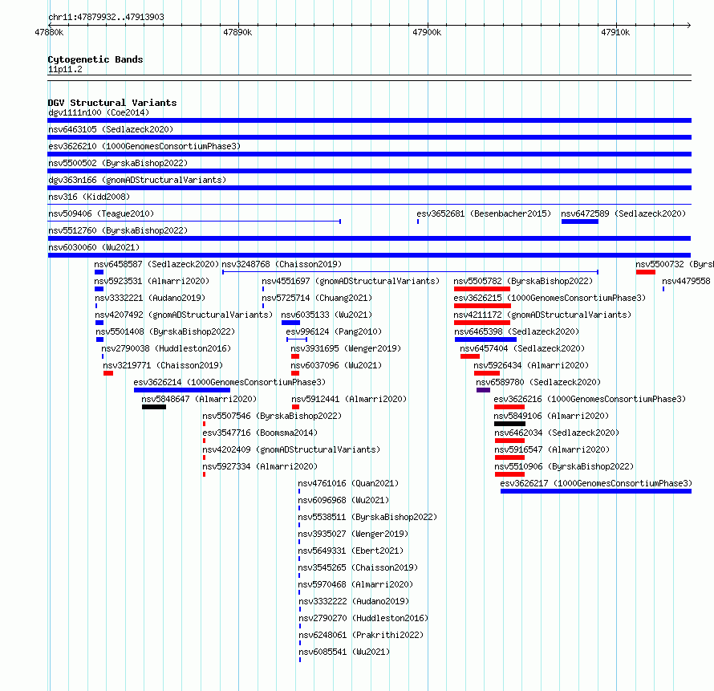Screen dimensions: 714x691
Task: Open the esv3626210 (1000GenomesConsortiumPhase3) variant label
Action: point(144,146)
